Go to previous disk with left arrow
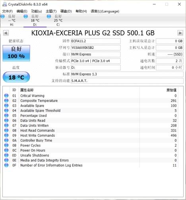Screen dimensions: 186x200 (x=6, y=33)
